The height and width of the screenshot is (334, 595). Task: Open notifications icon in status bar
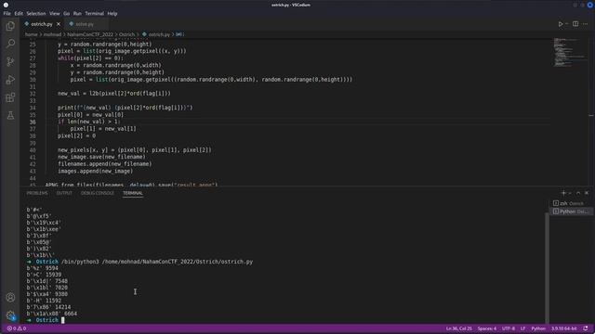point(586,328)
